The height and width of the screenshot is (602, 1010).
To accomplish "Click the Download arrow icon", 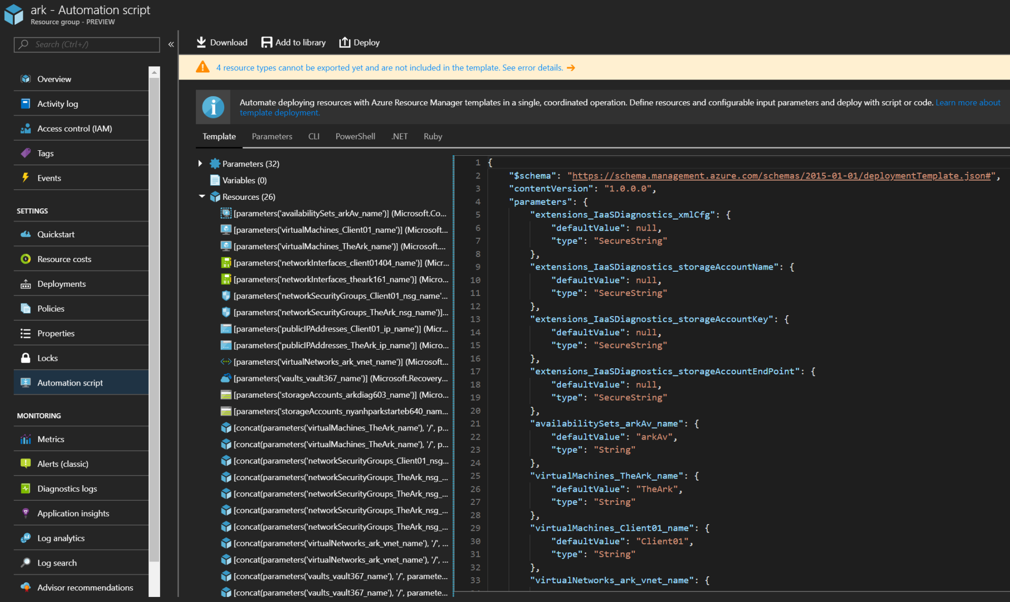I will coord(201,42).
